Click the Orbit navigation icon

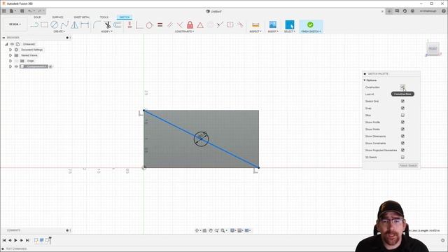tap(197, 230)
